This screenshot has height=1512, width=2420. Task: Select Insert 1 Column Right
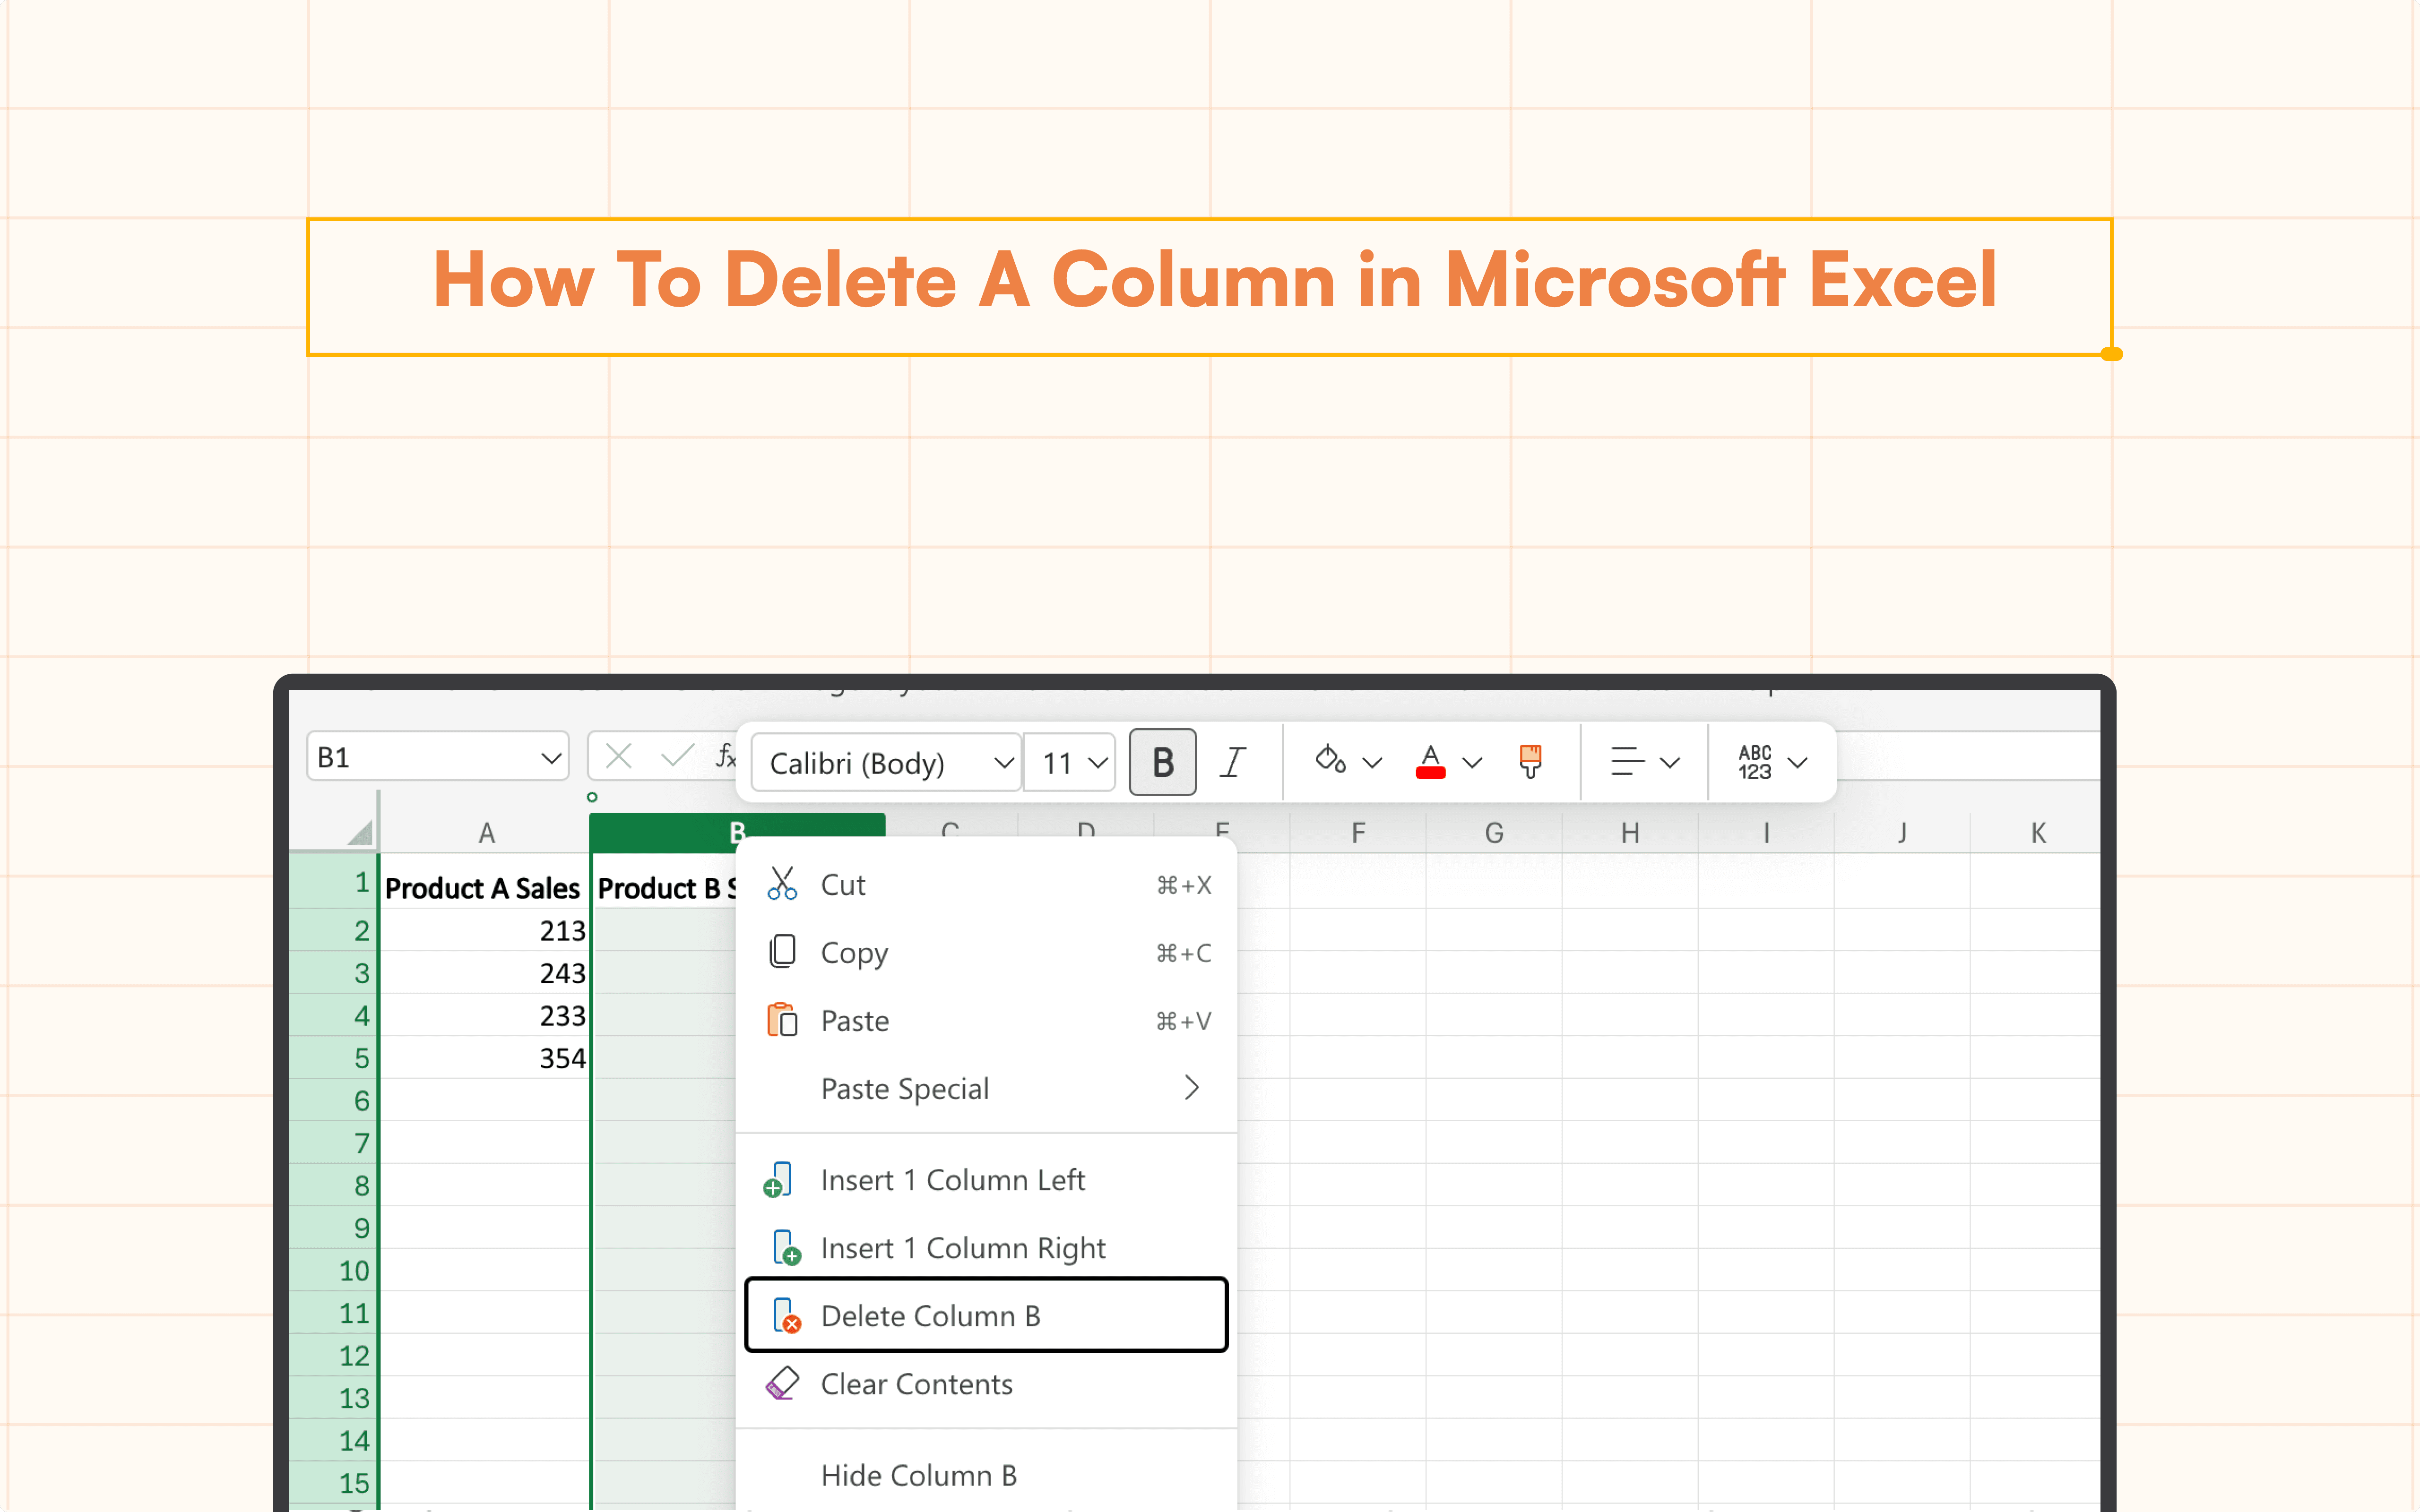click(x=986, y=1248)
